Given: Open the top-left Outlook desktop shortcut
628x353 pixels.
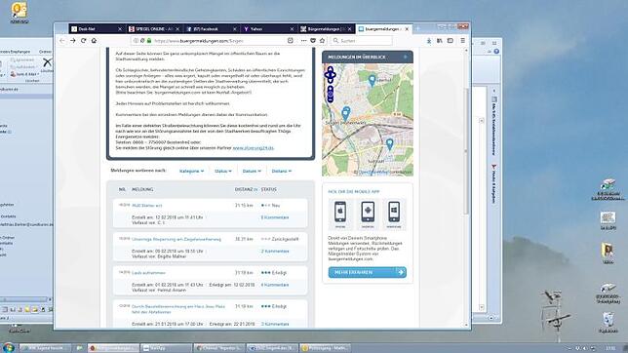Looking at the screenshot, I should [19, 12].
